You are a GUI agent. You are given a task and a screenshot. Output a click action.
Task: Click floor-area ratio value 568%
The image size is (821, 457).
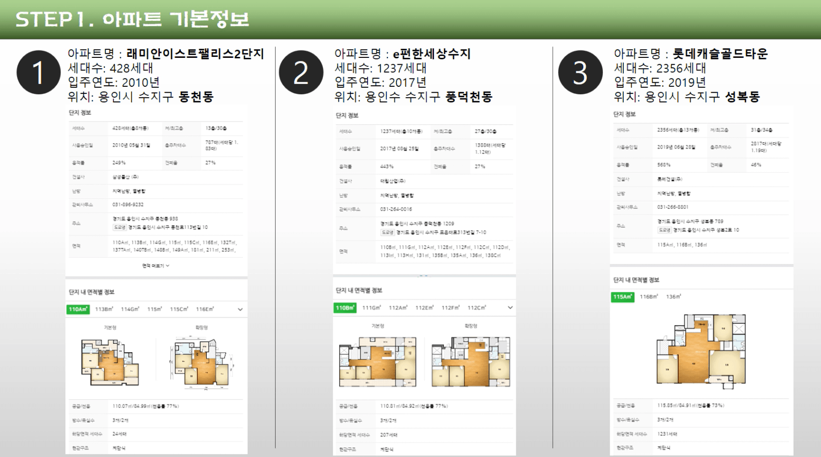(664, 165)
